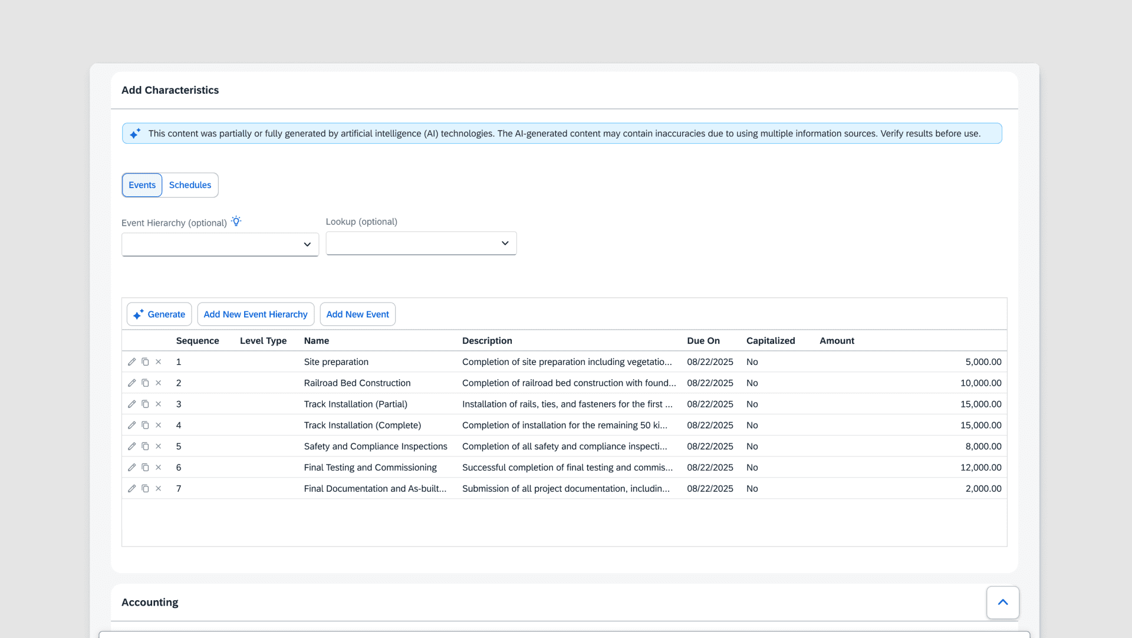
Task: Delete the Track Installation (Complete) row
Action: (158, 425)
